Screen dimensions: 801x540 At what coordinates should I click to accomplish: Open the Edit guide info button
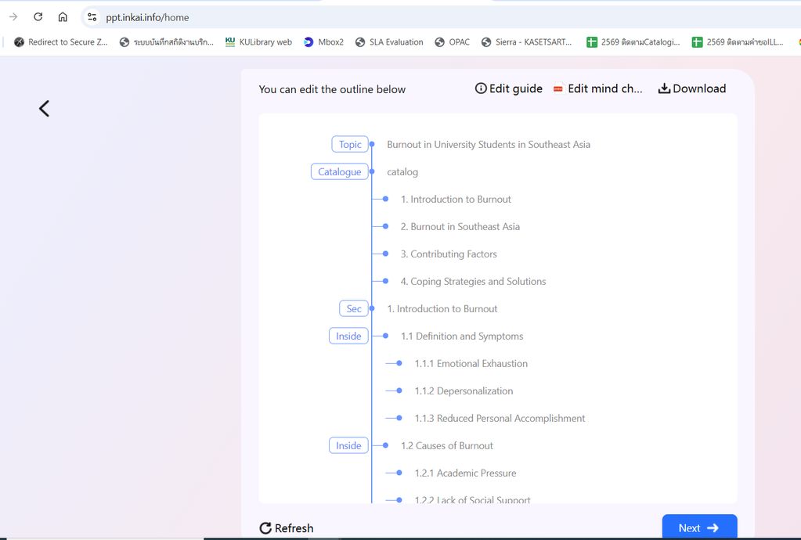(x=509, y=88)
